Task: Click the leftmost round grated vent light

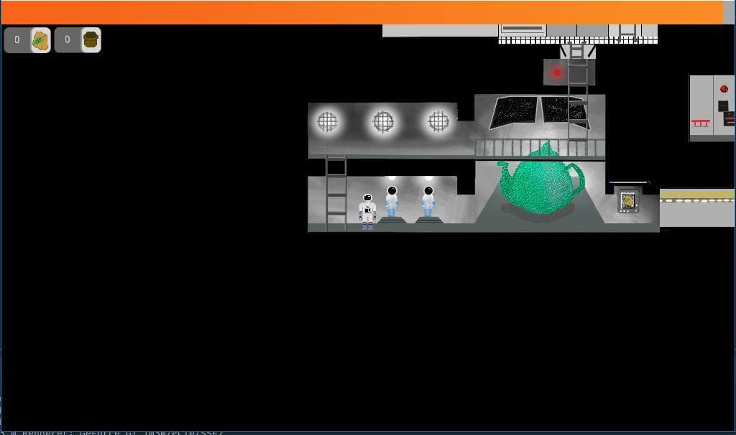Action: tap(327, 122)
